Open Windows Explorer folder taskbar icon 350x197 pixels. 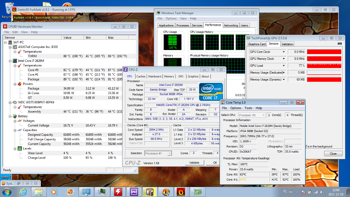(x=39, y=192)
